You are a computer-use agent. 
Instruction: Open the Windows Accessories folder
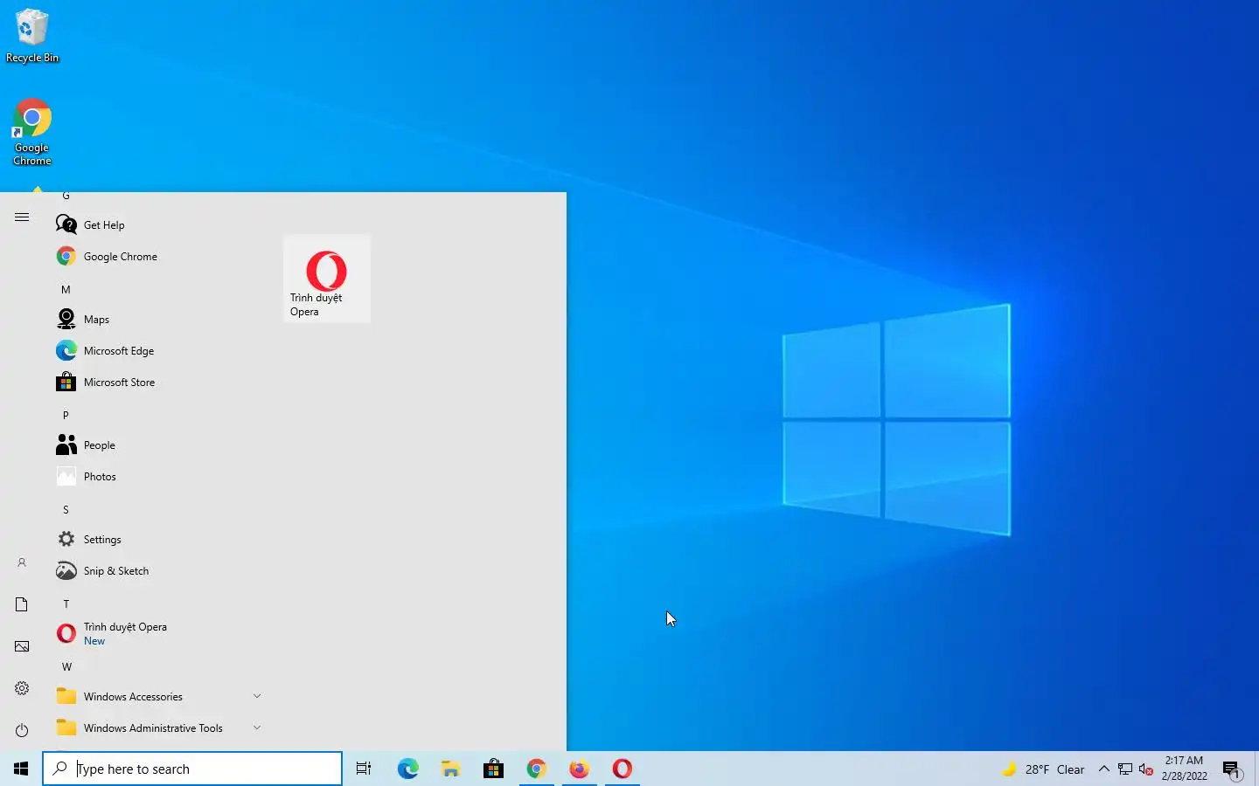click(x=157, y=696)
